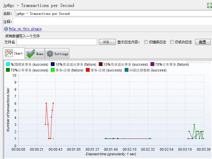Click the 名称 name input field
The width and height of the screenshot is (212, 159).
(113, 14)
